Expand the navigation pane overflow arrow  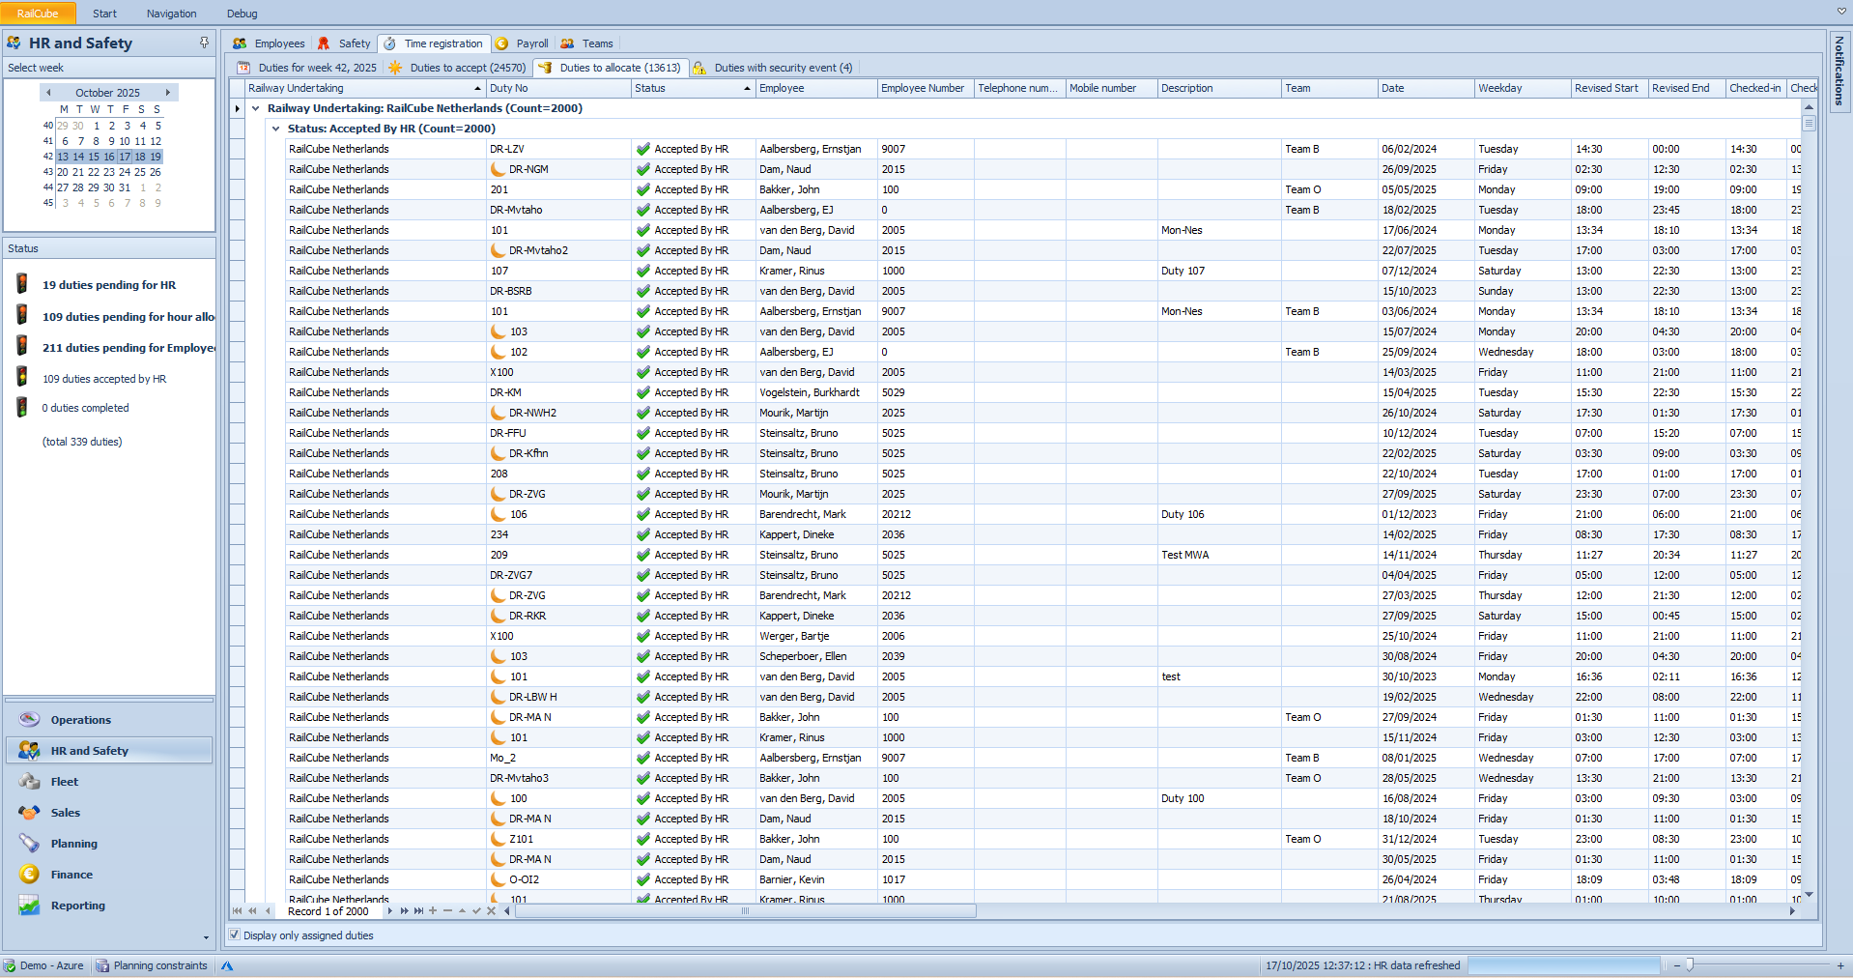coord(206,937)
